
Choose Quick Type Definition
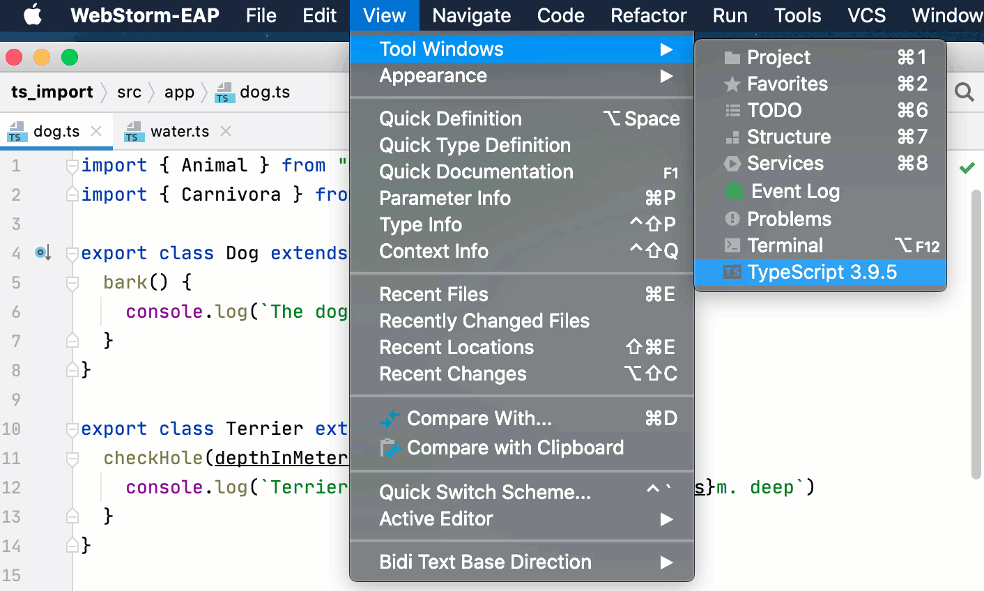point(522,145)
